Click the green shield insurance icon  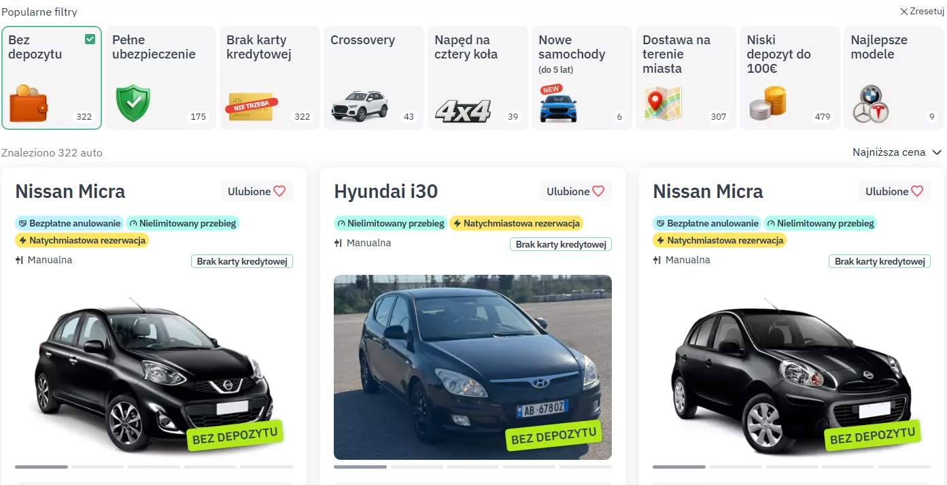tap(133, 103)
